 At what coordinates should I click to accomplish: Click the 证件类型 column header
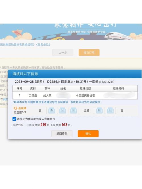(x=85, y=88)
